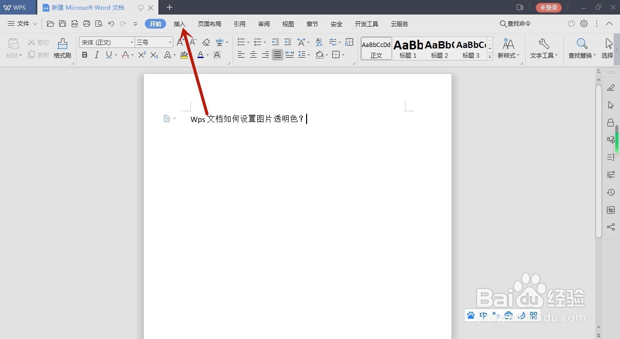Click the phonetic guide 文 icon
Image resolution: width=620 pixels, height=339 pixels.
[220, 43]
